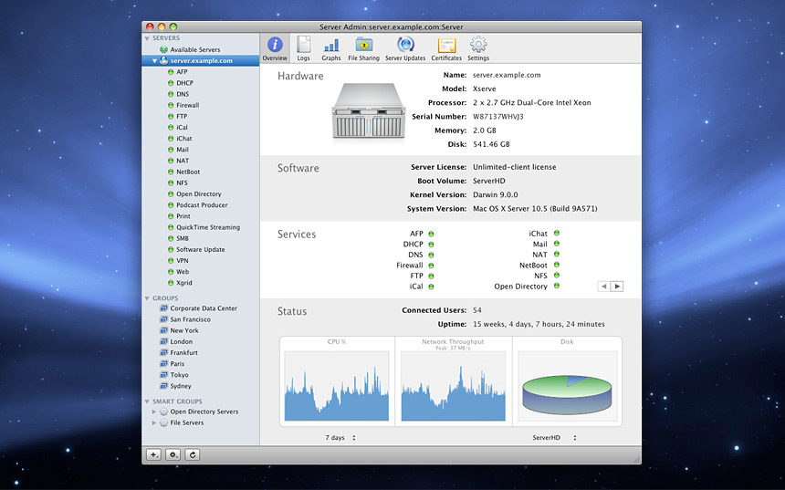Select the SMB service in sidebar
Image resolution: width=785 pixels, height=490 pixels.
point(183,238)
